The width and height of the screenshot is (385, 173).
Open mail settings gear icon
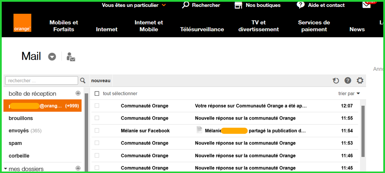tap(360, 80)
